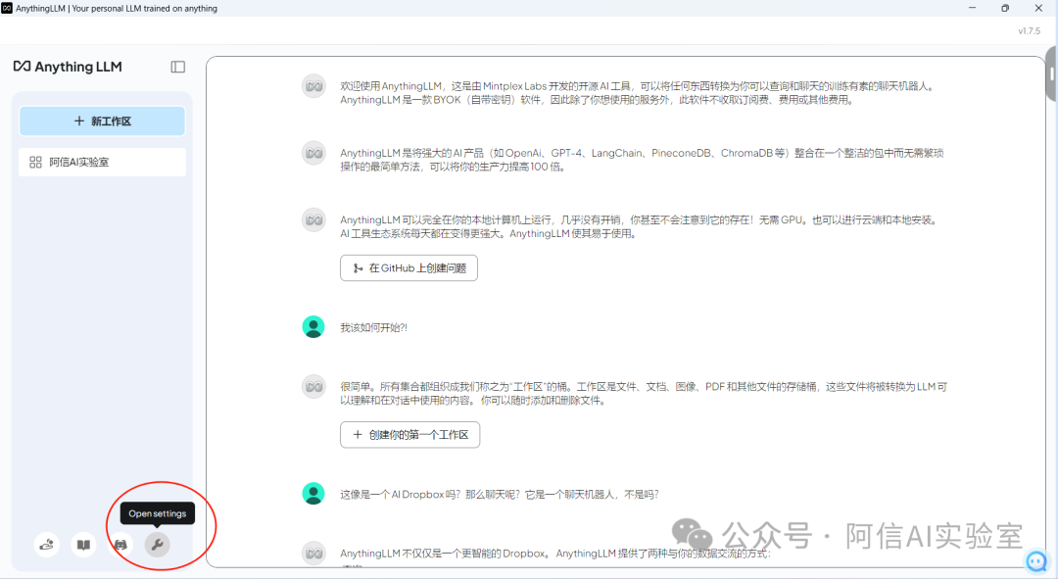Collapse the sidebar with the panel icon

click(178, 67)
